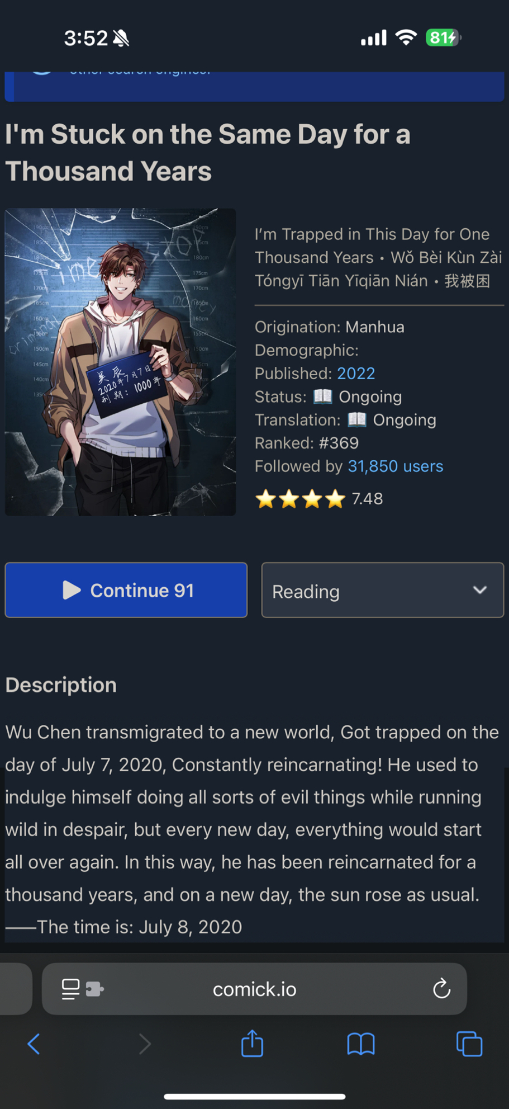
Task: Tap the extensions puzzle icon in address bar
Action: 95,989
